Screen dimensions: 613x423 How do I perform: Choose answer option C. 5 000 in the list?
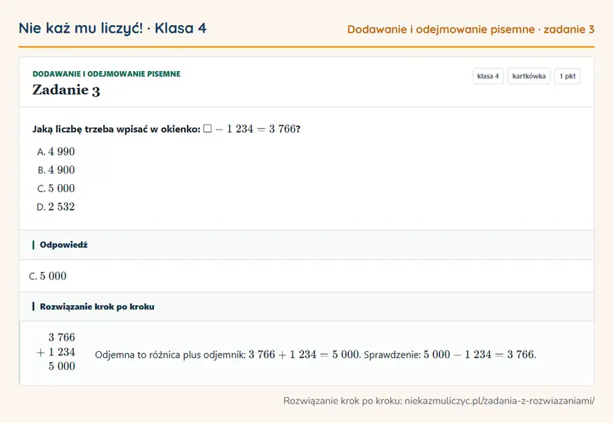tap(56, 188)
